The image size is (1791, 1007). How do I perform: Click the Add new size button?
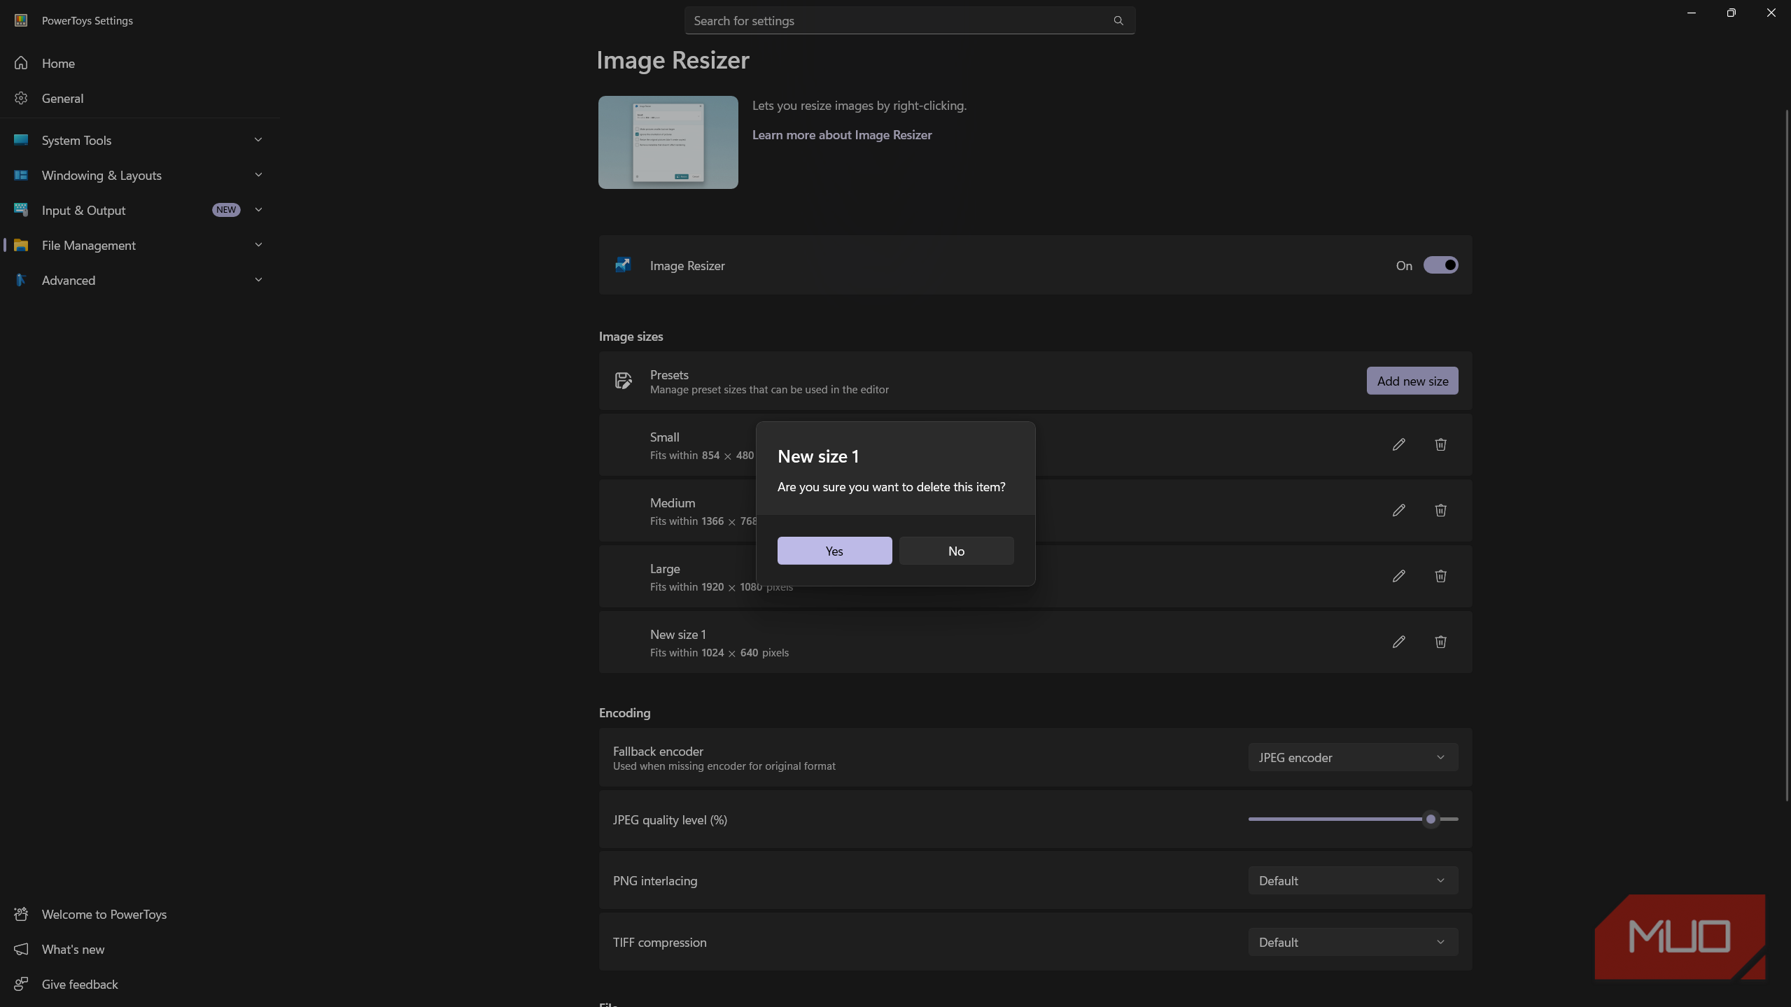(x=1412, y=381)
